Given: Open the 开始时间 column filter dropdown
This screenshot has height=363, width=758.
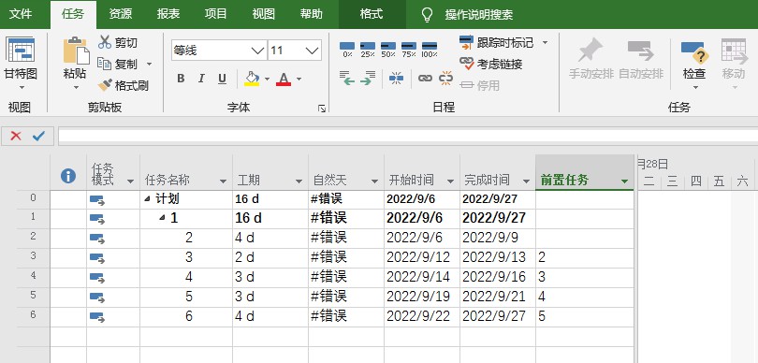Looking at the screenshot, I should (x=450, y=181).
